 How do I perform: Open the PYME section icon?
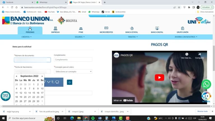coord(81,29)
